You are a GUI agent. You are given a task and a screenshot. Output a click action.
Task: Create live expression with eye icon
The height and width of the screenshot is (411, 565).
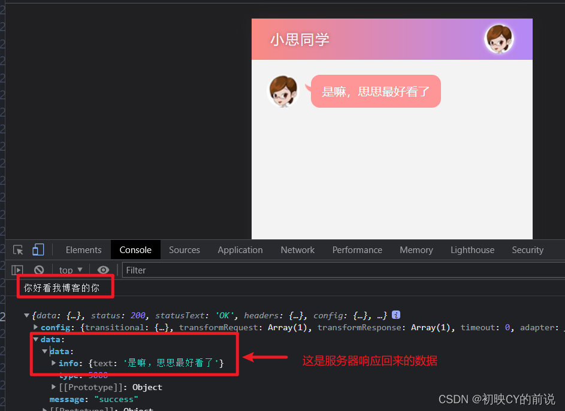click(103, 270)
